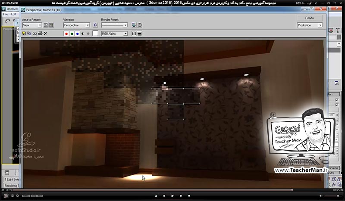Print the rendered image

[x=40, y=34]
